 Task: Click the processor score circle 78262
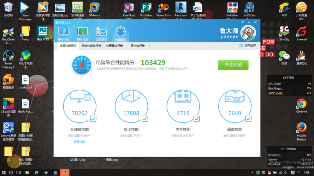coord(79,106)
